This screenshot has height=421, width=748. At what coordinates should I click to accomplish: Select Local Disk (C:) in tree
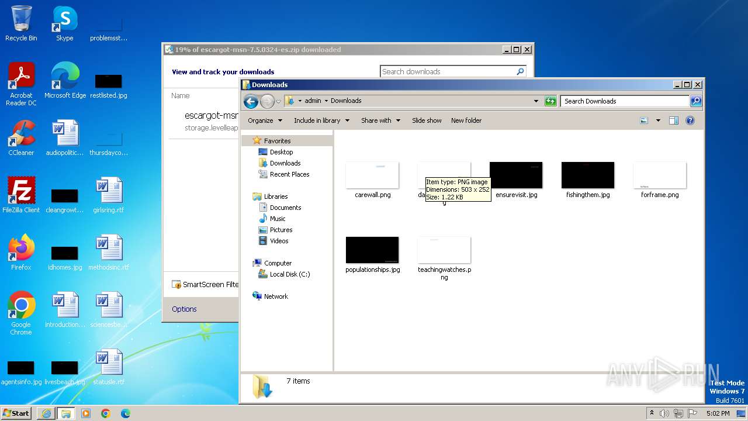pyautogui.click(x=290, y=274)
